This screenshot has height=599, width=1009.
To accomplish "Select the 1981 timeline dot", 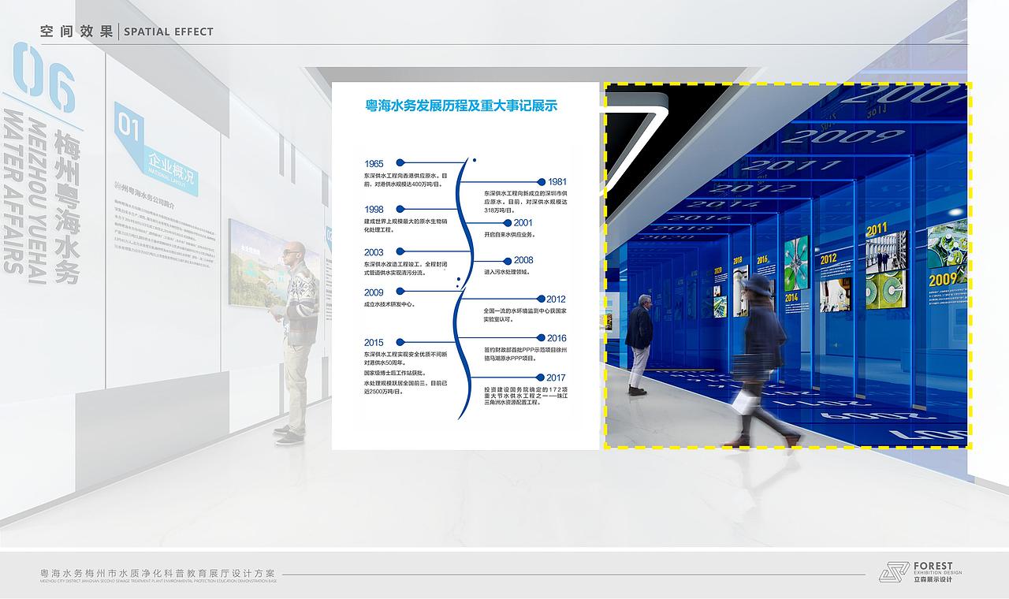I will pyautogui.click(x=542, y=182).
